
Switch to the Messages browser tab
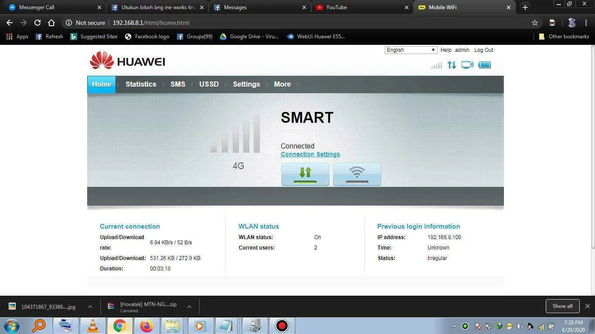tap(260, 7)
